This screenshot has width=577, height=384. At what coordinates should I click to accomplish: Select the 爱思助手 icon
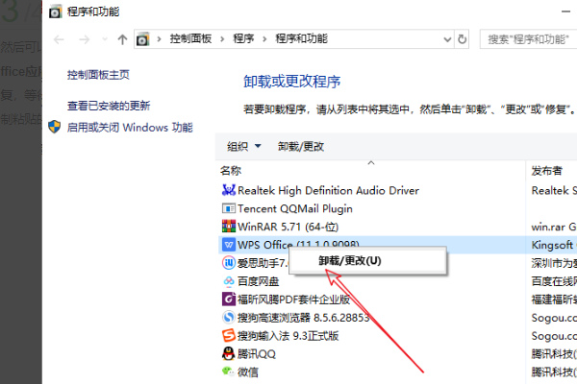229,263
